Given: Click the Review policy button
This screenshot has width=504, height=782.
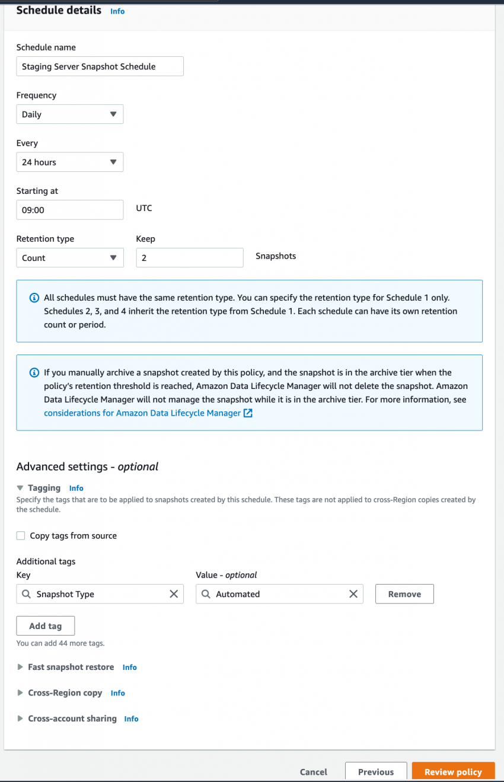Looking at the screenshot, I should (453, 771).
